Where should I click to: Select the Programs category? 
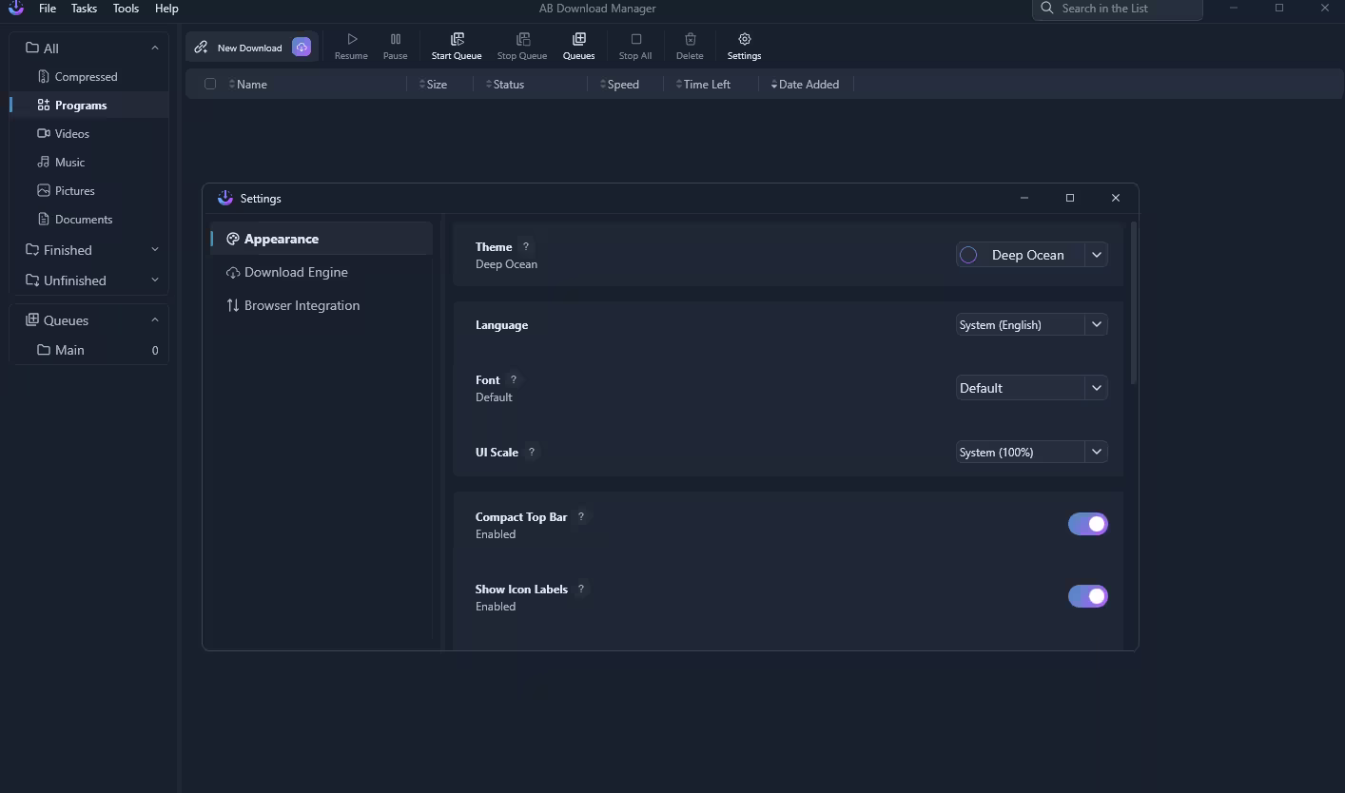click(89, 106)
